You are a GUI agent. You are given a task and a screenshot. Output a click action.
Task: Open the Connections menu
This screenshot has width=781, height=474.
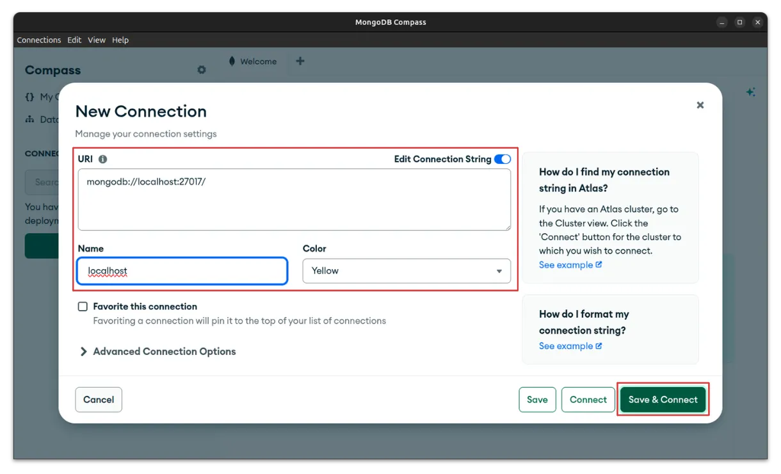(x=39, y=40)
